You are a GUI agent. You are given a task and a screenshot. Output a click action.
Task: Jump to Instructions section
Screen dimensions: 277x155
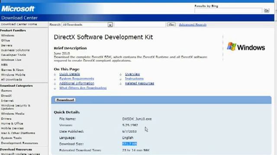tap(134, 78)
